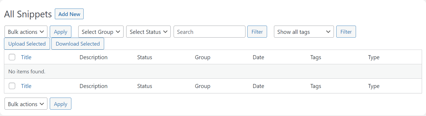This screenshot has height=116, width=426.
Task: Tick the select-all checkbox in table header
Action: [x=12, y=57]
